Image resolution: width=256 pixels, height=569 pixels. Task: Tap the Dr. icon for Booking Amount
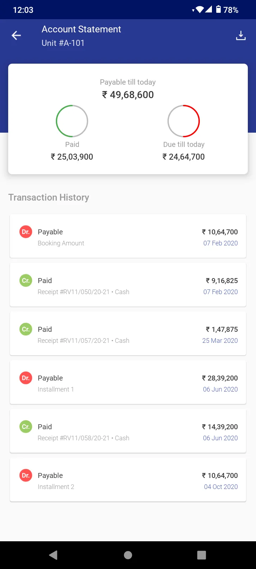pyautogui.click(x=26, y=232)
